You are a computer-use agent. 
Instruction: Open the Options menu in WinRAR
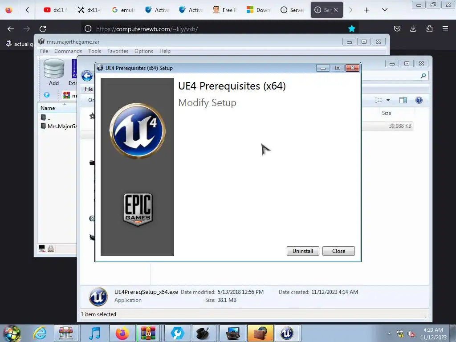144,51
